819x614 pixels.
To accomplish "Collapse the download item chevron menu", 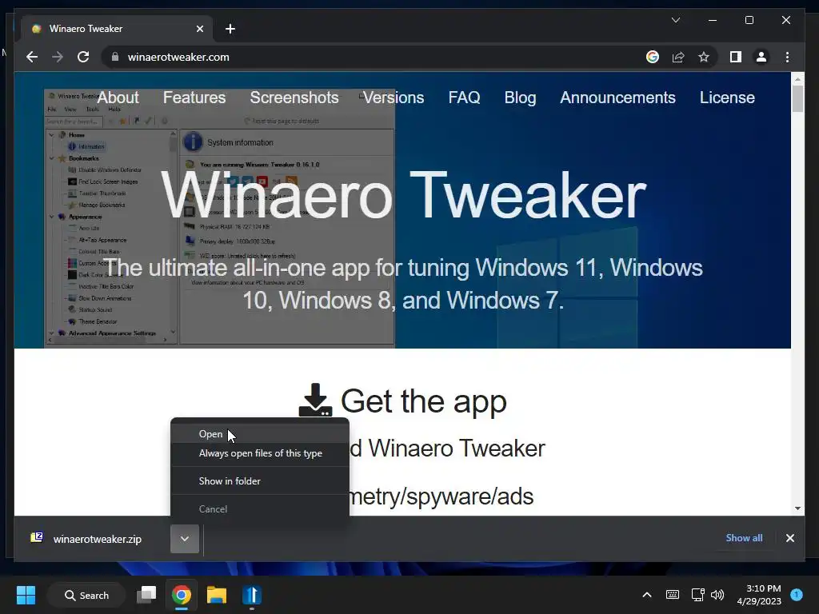I will [x=185, y=539].
